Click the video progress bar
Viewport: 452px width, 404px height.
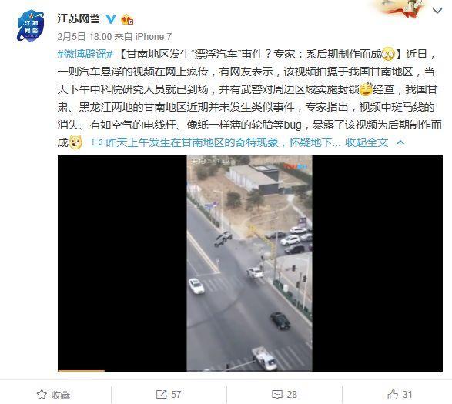click(250, 371)
